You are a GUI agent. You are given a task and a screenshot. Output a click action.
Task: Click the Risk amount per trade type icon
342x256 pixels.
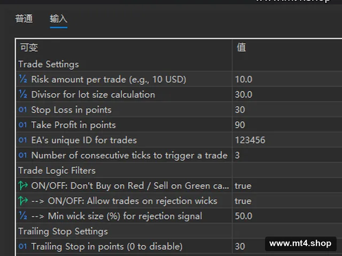tap(23, 79)
